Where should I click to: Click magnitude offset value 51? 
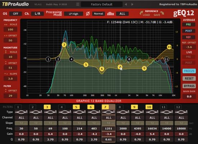(x=10, y=68)
